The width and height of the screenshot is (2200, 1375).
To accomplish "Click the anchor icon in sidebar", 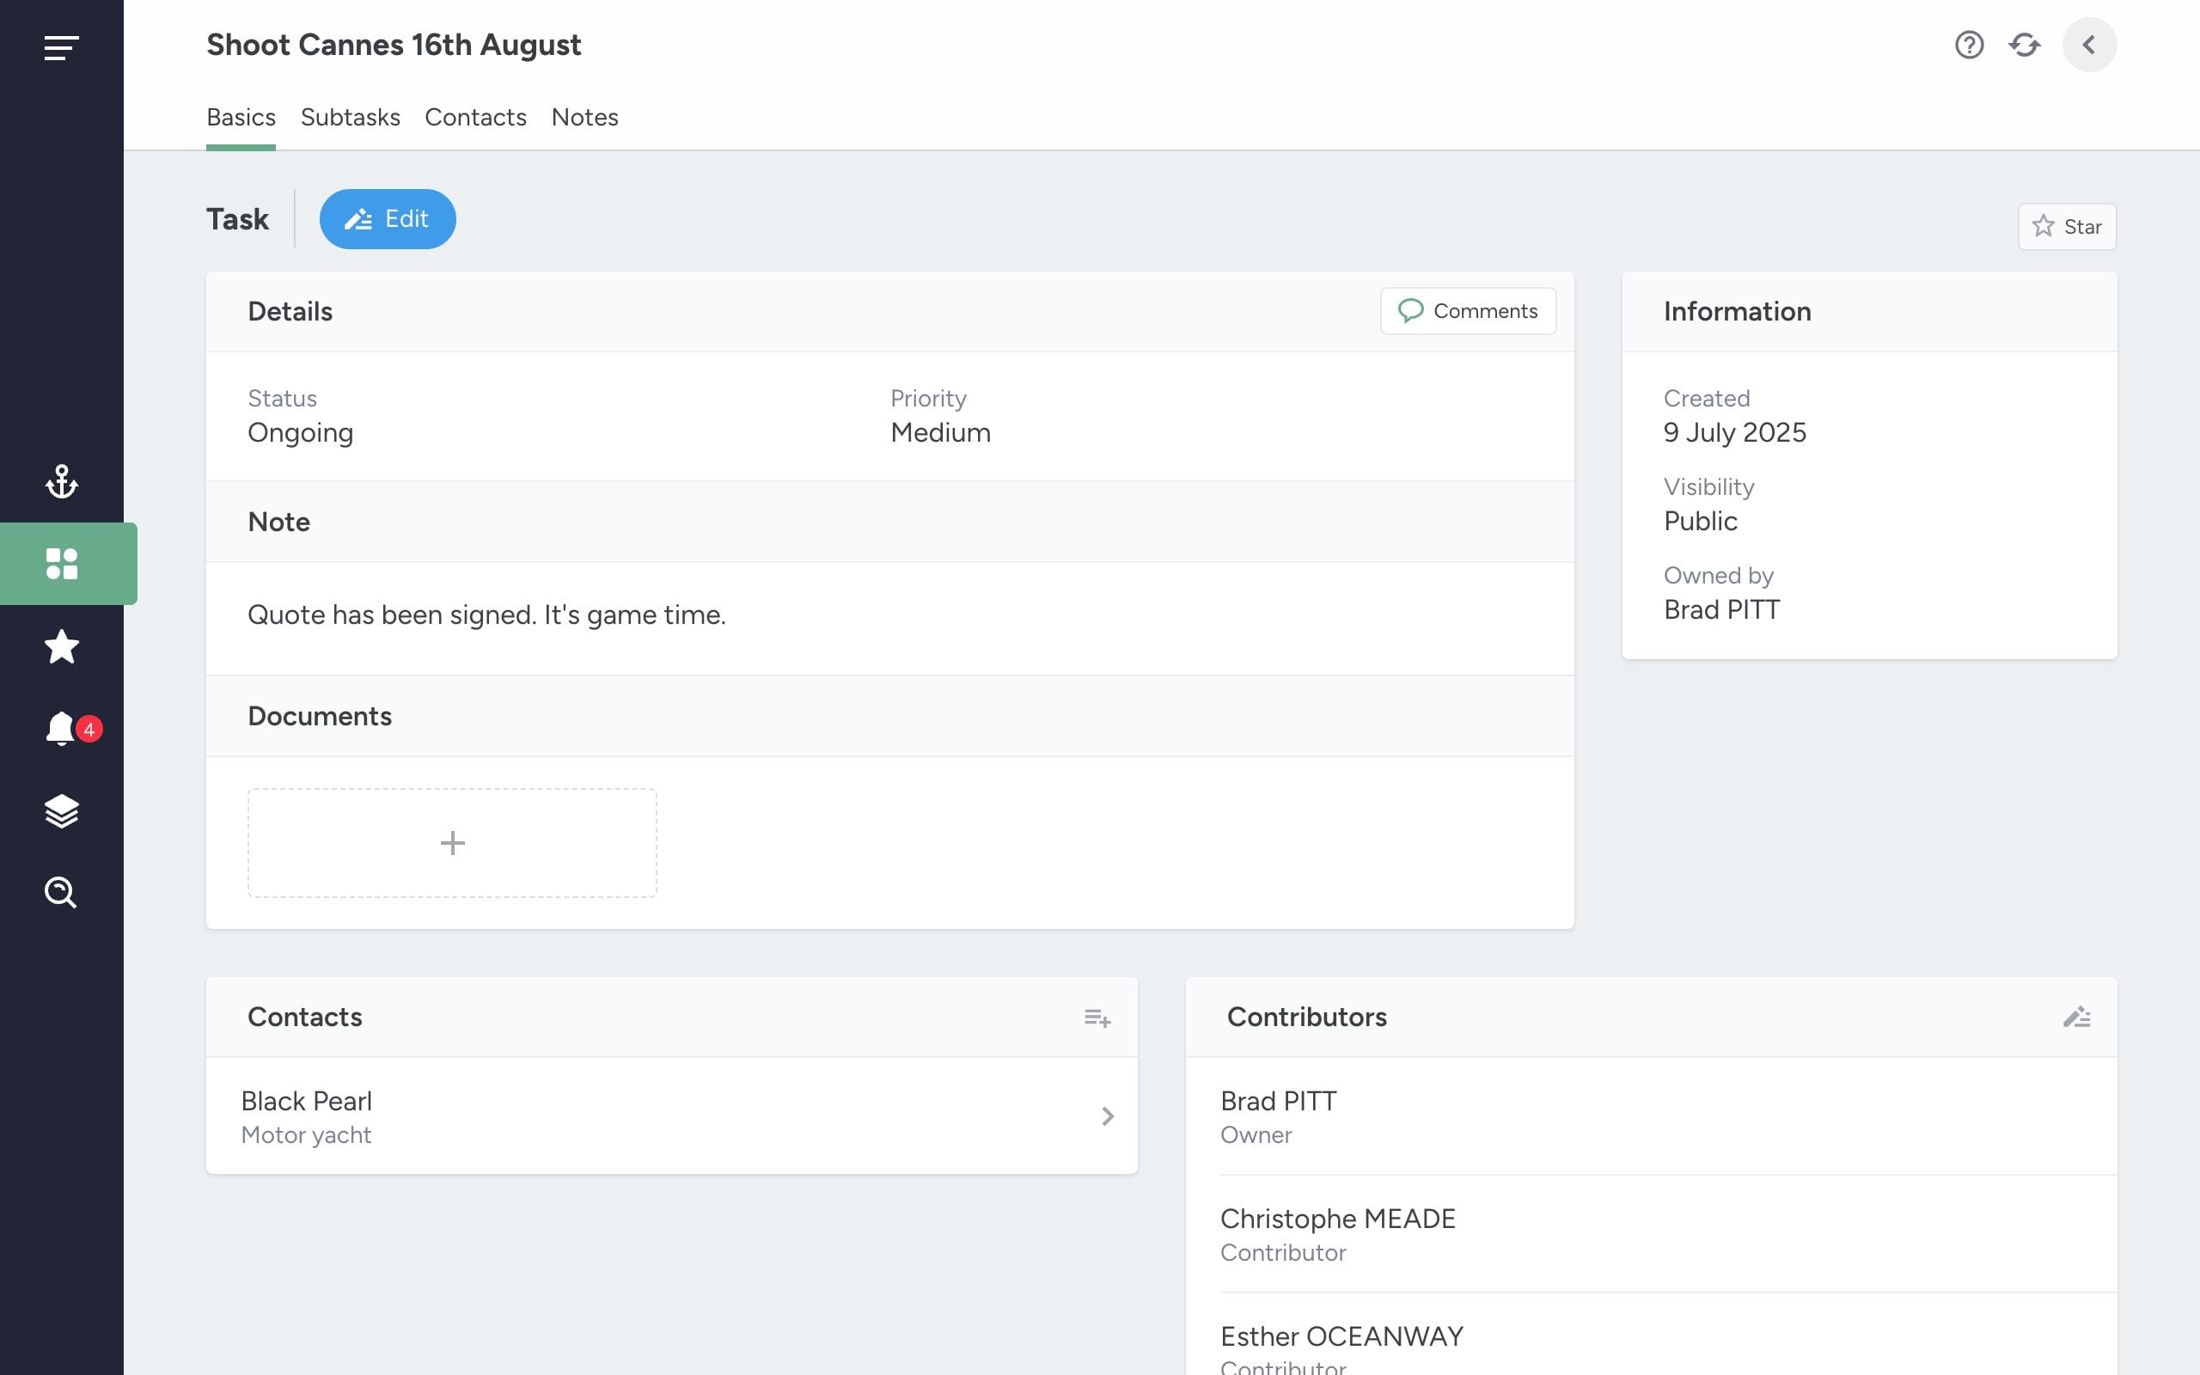I will pyautogui.click(x=61, y=481).
